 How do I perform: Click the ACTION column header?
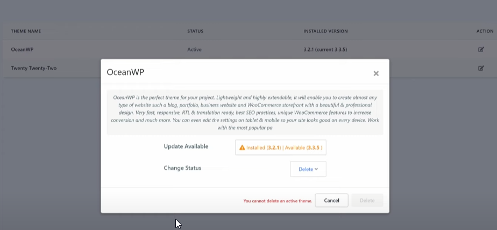(485, 31)
